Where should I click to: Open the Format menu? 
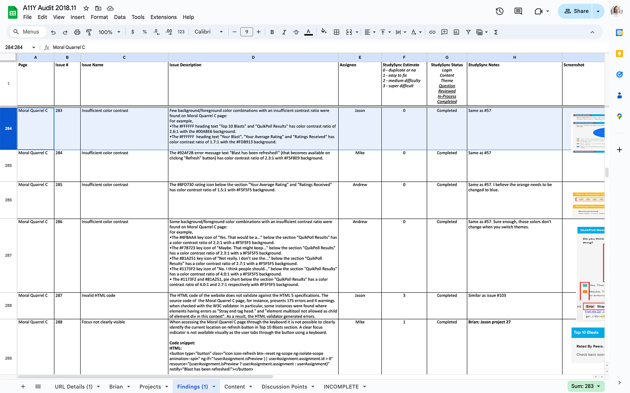[99, 17]
